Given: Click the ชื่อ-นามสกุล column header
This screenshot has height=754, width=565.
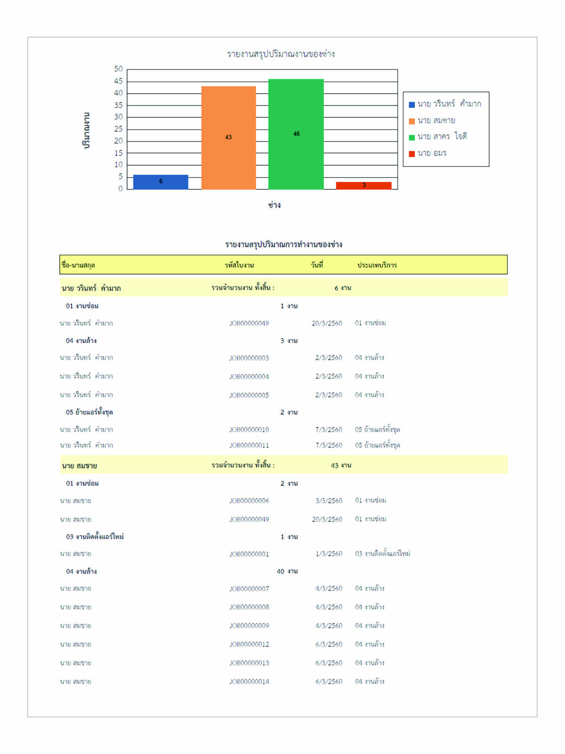Looking at the screenshot, I should (78, 265).
